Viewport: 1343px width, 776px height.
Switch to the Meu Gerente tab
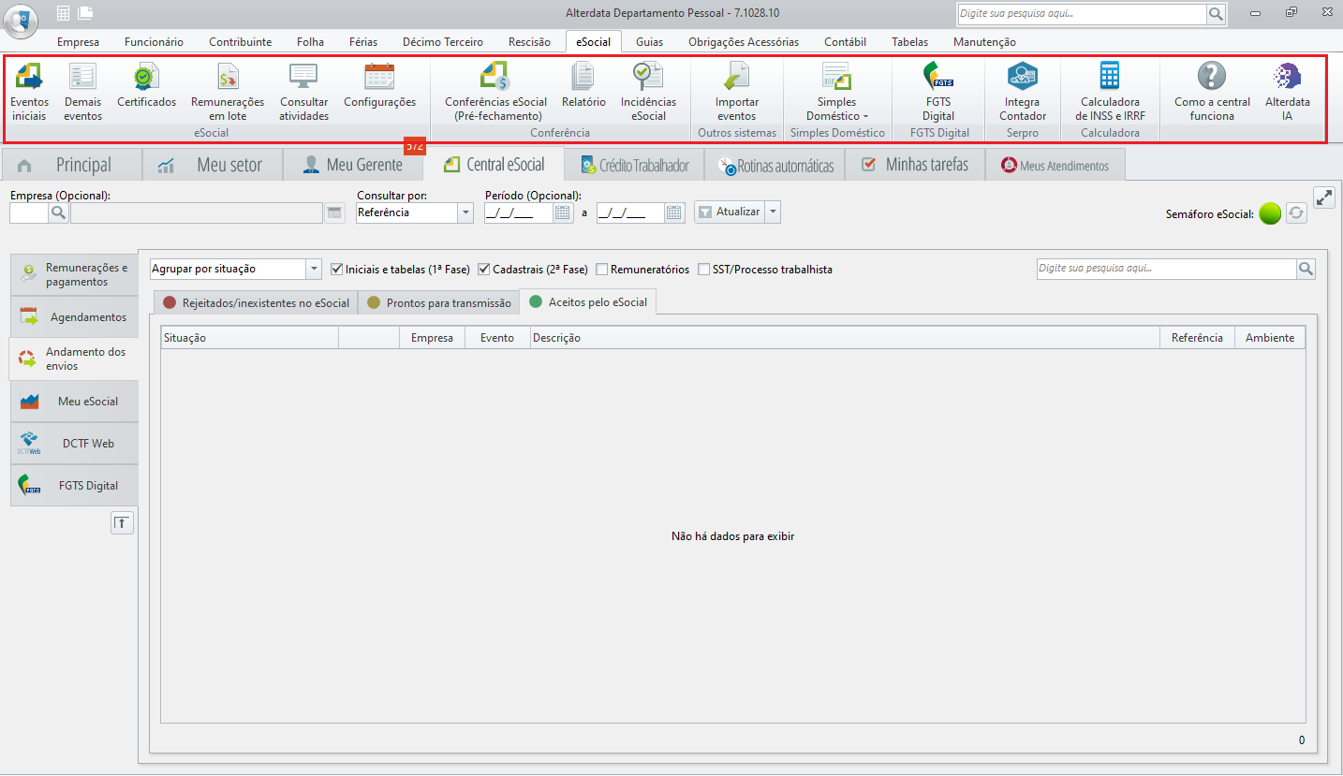(x=352, y=165)
